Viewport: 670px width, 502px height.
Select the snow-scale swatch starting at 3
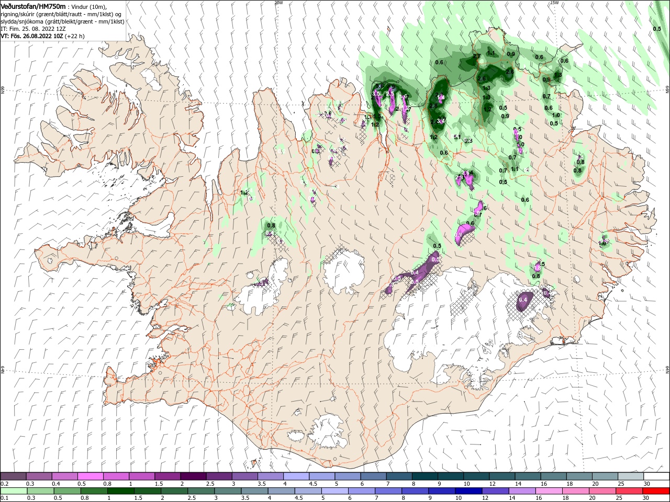click(244, 476)
